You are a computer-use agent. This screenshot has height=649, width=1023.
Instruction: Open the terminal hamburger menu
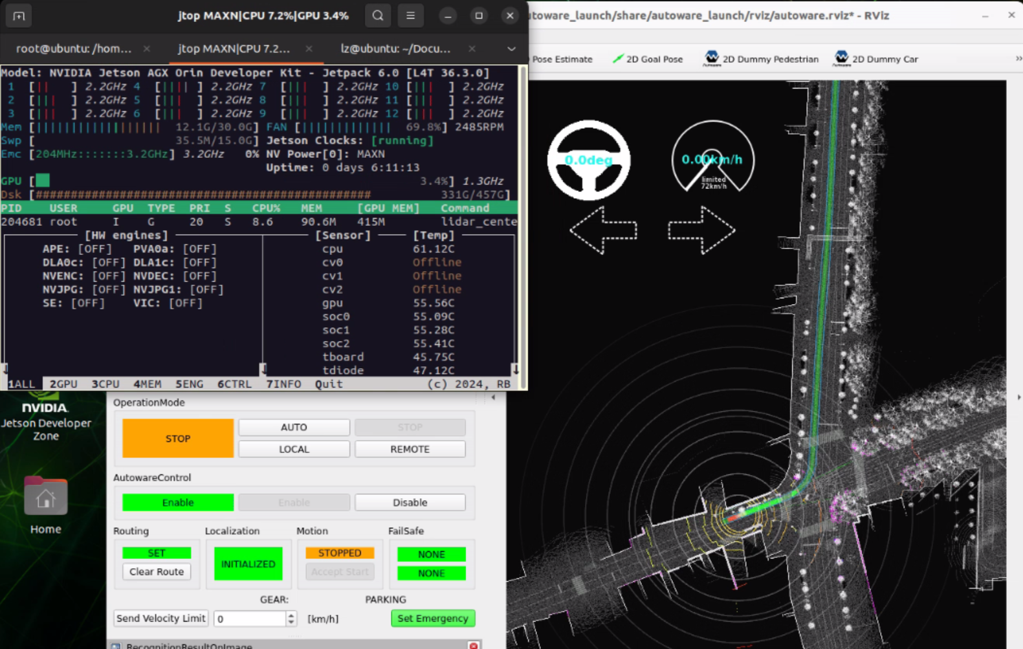(410, 16)
